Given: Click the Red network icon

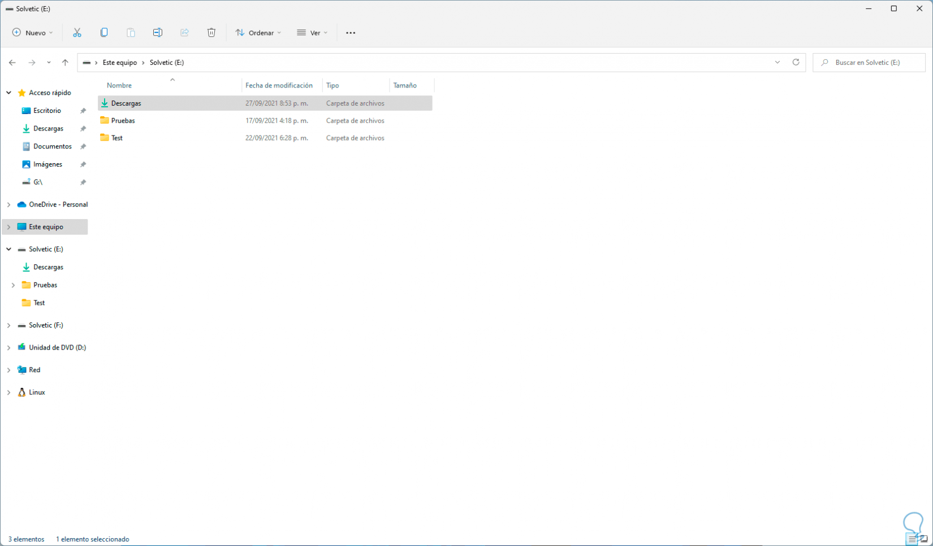Looking at the screenshot, I should 21,370.
